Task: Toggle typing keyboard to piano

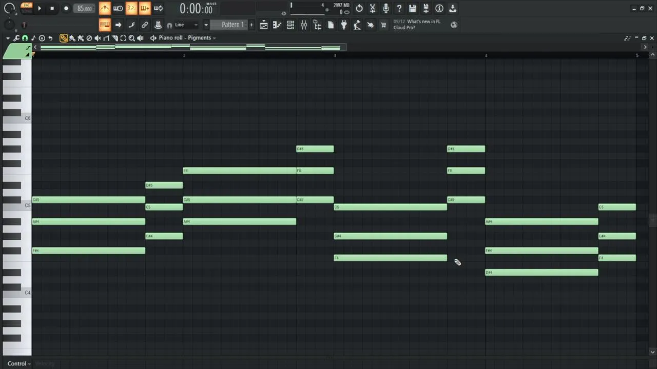Action: pyautogui.click(x=105, y=25)
